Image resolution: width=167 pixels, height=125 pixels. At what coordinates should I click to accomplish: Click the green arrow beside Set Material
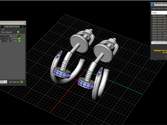click(x=22, y=82)
